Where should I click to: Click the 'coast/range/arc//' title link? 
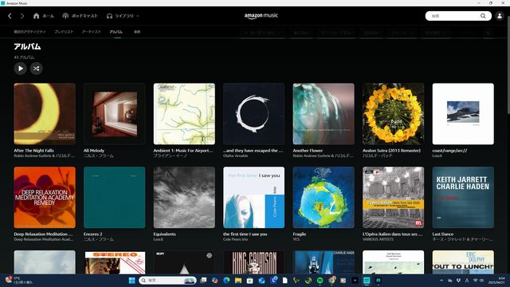coord(449,151)
